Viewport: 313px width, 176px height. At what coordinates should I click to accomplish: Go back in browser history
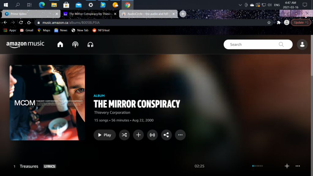[x=6, y=22]
